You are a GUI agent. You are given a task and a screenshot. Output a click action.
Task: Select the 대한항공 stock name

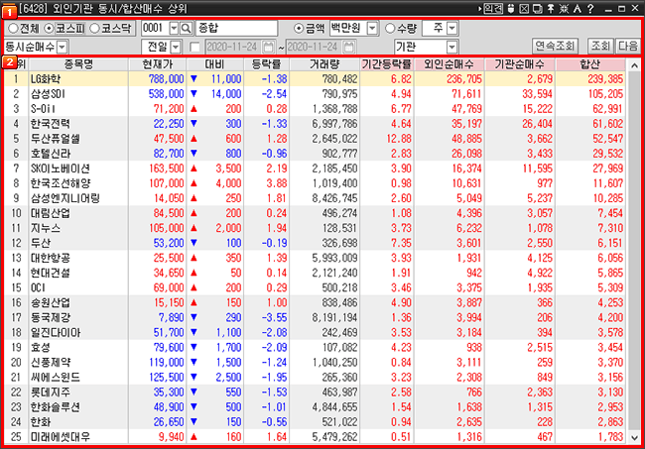tap(51, 258)
